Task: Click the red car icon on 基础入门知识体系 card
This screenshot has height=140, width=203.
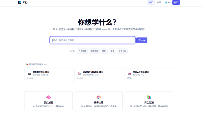Action: click(x=129, y=74)
